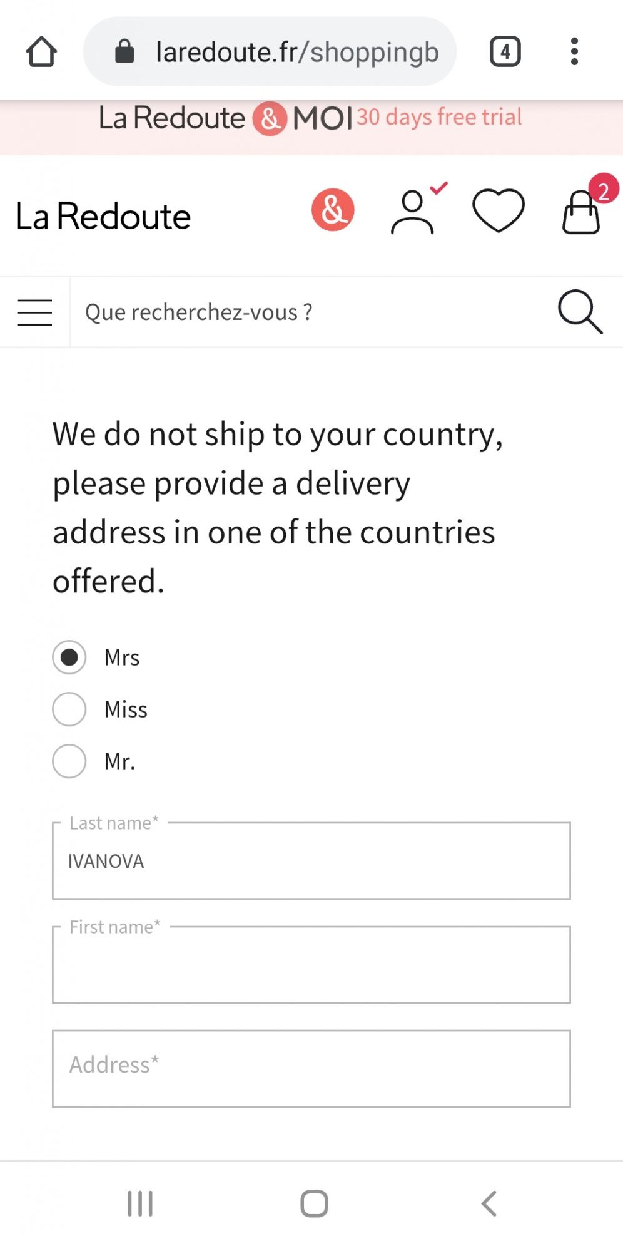Tap the red ampersand loyalty icon

point(333,210)
